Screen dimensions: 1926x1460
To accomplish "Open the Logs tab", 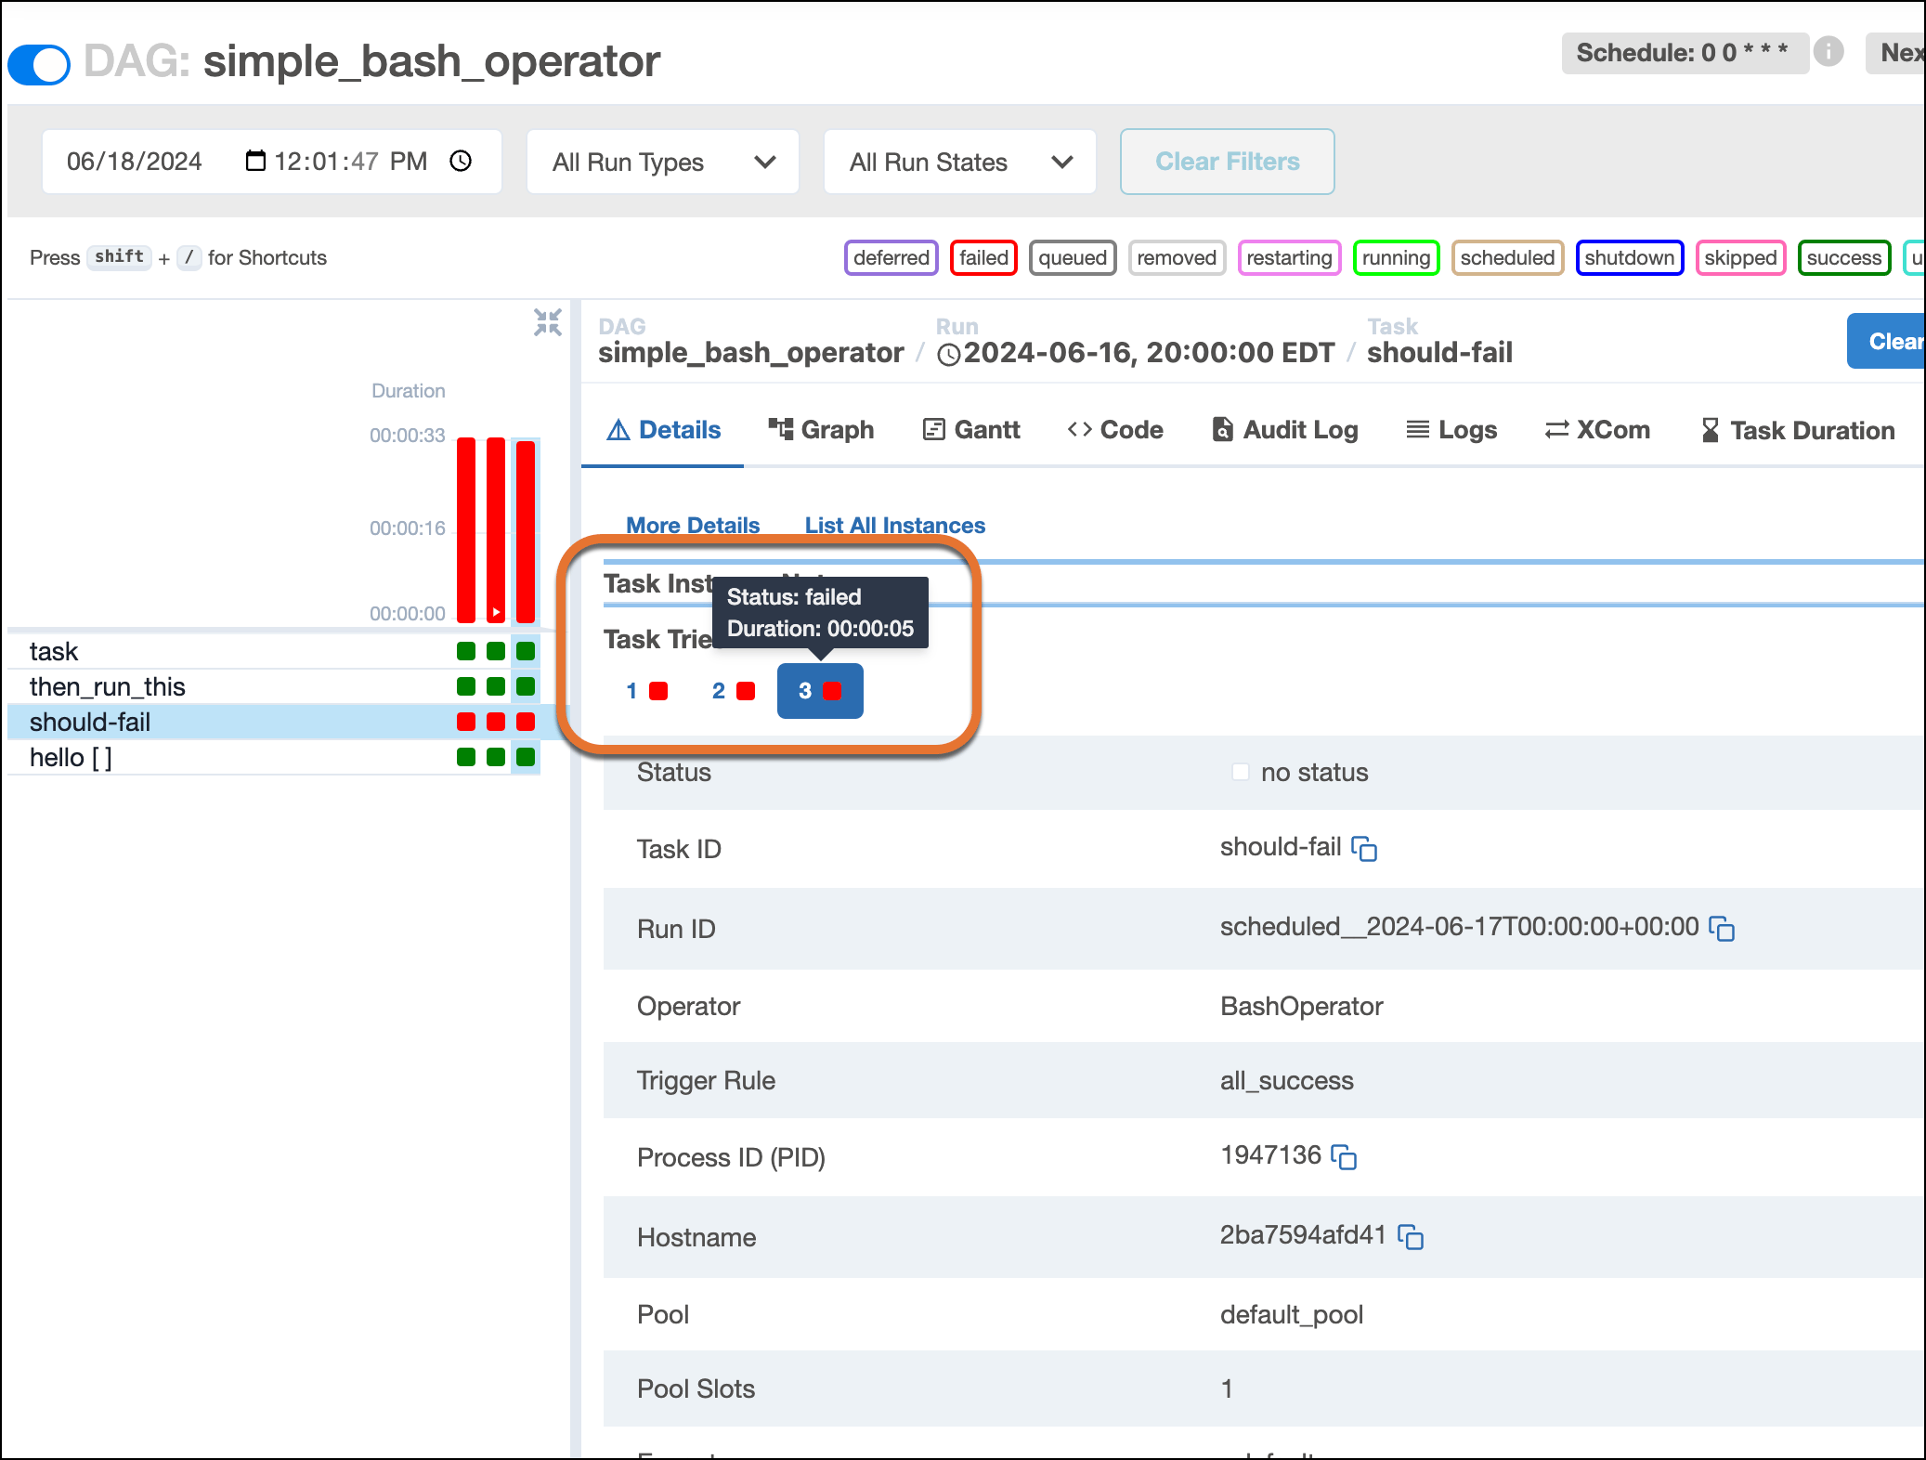I will tap(1451, 430).
